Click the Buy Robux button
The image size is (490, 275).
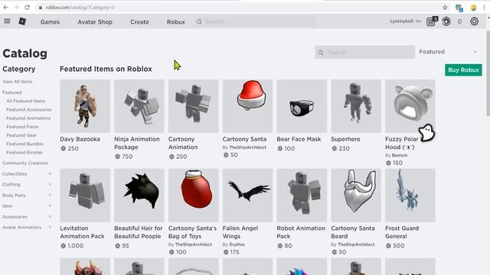[463, 70]
